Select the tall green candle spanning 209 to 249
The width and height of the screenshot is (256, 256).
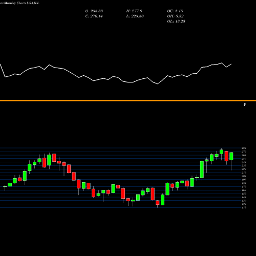tap(202, 169)
